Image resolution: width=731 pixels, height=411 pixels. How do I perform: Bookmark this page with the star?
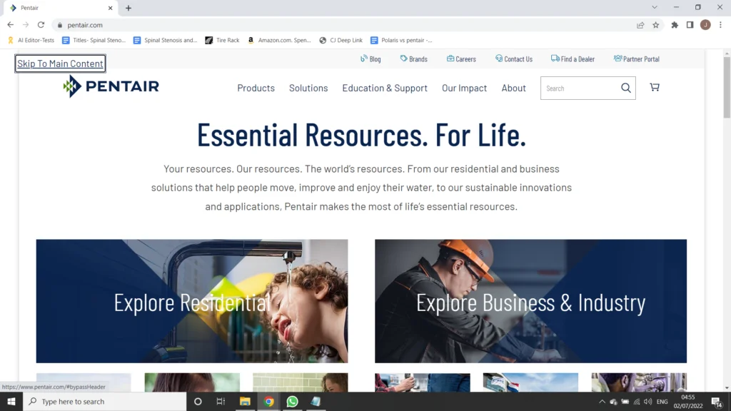click(x=656, y=25)
